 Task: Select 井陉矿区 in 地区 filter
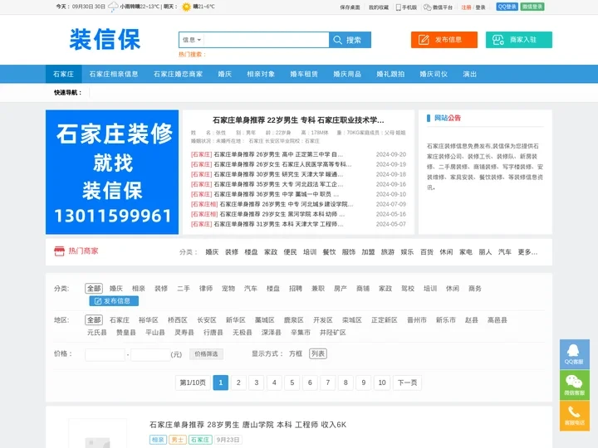click(x=332, y=332)
